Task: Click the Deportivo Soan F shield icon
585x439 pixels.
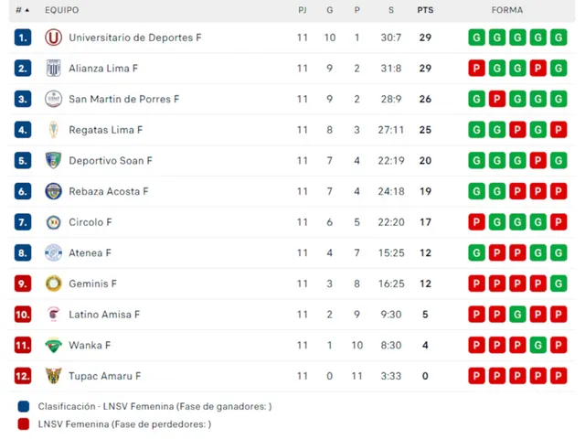Action: click(x=53, y=161)
